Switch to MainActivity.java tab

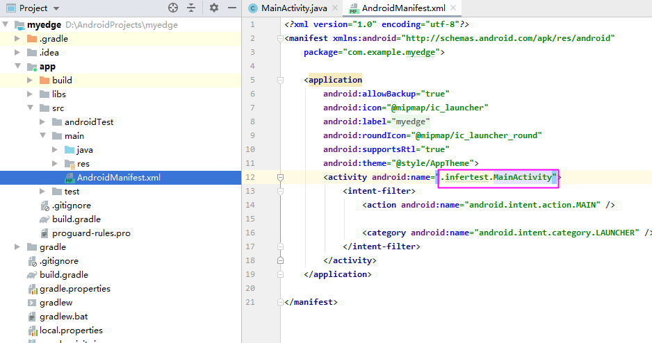click(x=293, y=8)
